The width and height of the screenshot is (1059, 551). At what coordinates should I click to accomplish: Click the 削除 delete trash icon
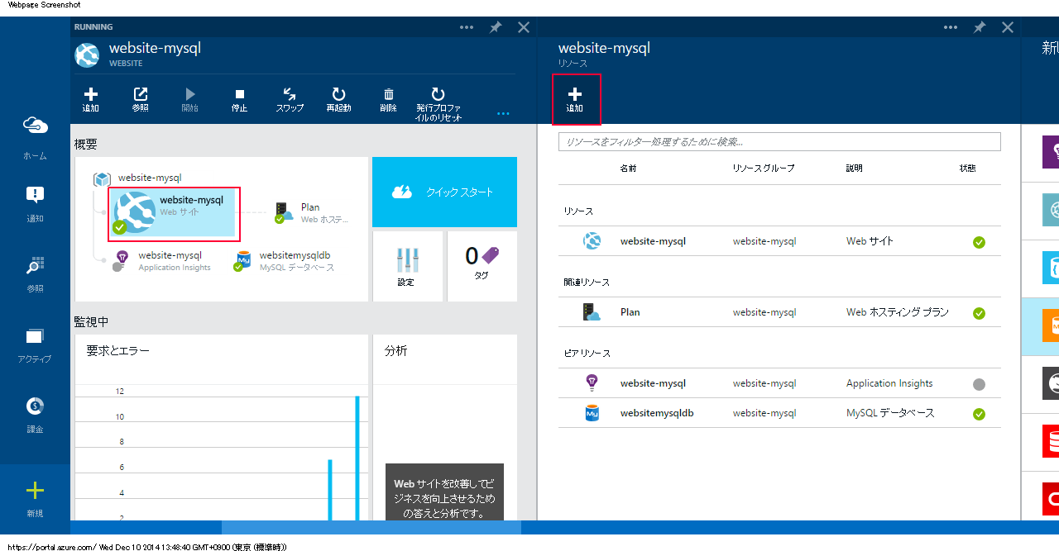tap(389, 100)
